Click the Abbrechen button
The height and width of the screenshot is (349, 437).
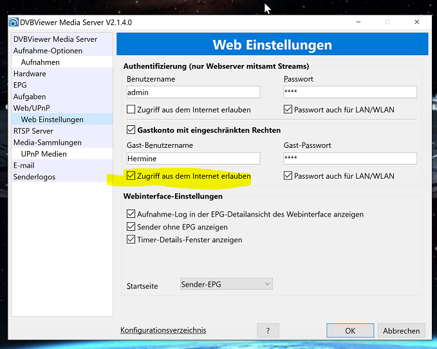click(x=402, y=330)
